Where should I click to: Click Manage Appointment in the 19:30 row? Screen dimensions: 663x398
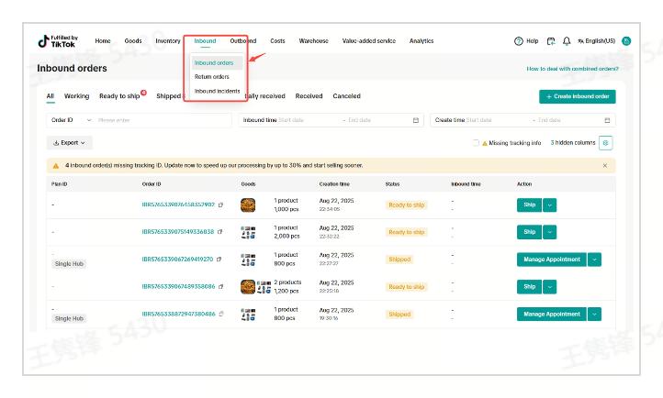click(552, 315)
